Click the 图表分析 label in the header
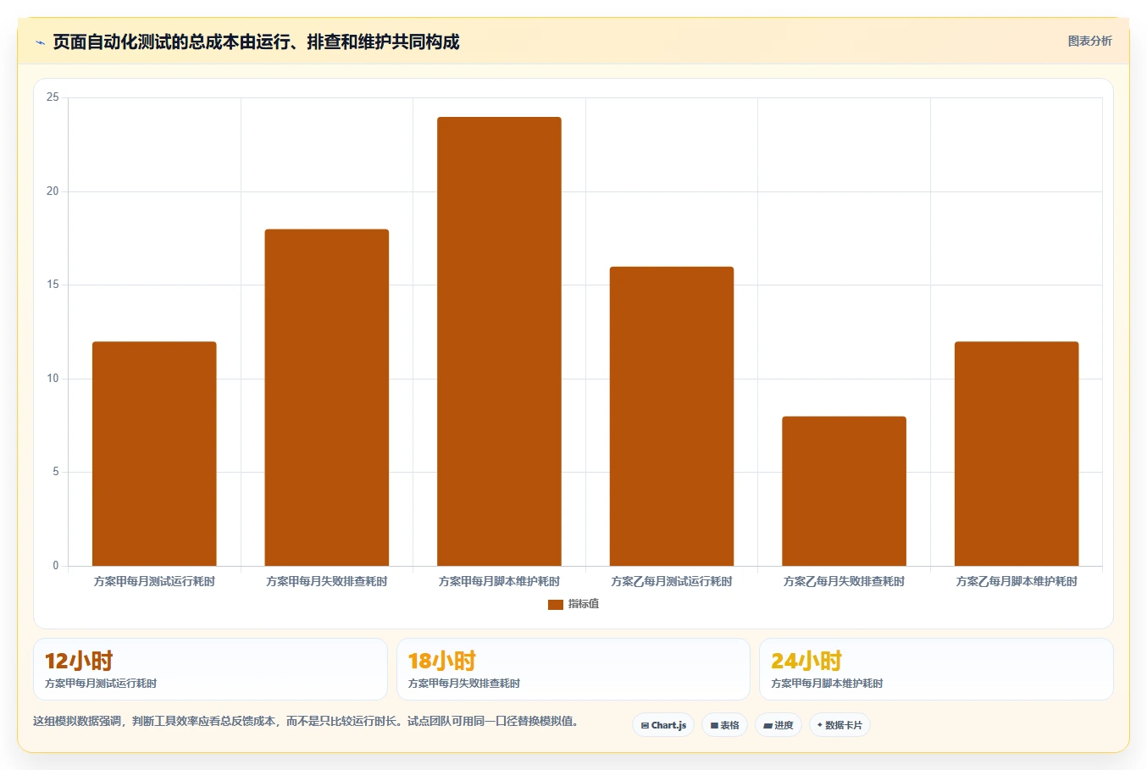The width and height of the screenshot is (1147, 770). [1089, 41]
